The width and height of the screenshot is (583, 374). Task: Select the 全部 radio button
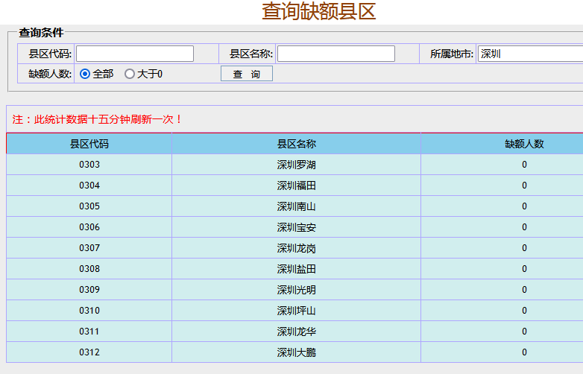pos(85,74)
